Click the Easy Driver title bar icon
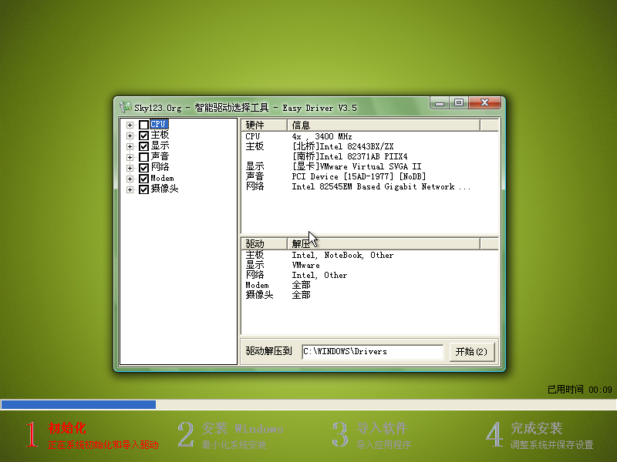 (x=126, y=107)
